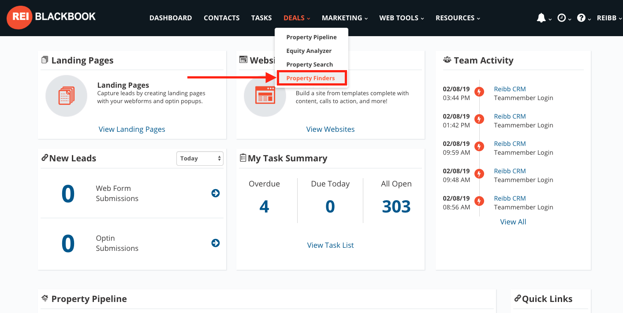Open CONTACTS in the navigation bar
The height and width of the screenshot is (313, 623).
(222, 18)
